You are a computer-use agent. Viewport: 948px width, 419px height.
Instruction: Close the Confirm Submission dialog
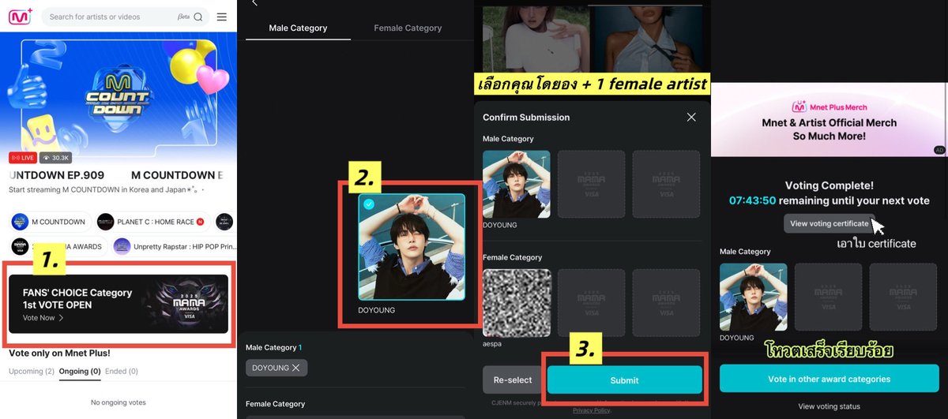691,117
